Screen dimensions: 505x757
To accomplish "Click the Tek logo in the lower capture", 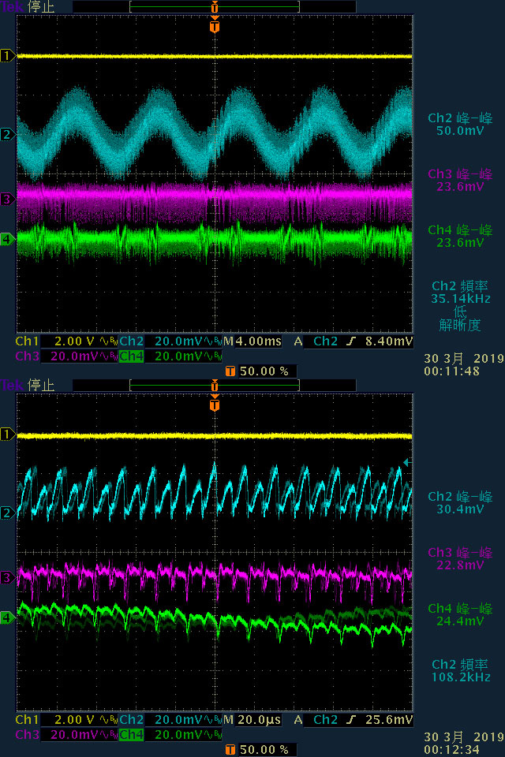I will [x=12, y=386].
